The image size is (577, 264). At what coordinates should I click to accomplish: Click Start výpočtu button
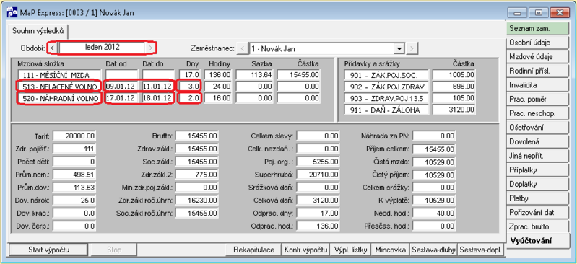(49, 250)
